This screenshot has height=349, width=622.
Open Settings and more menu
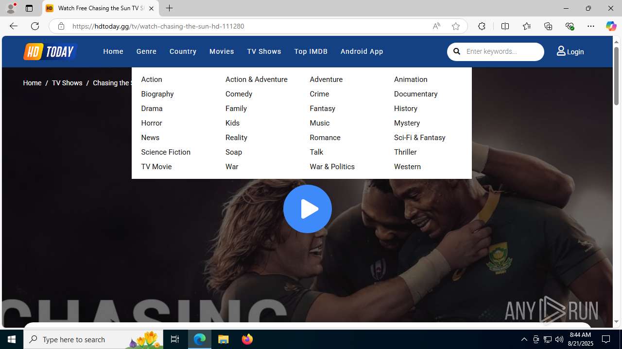pyautogui.click(x=591, y=26)
